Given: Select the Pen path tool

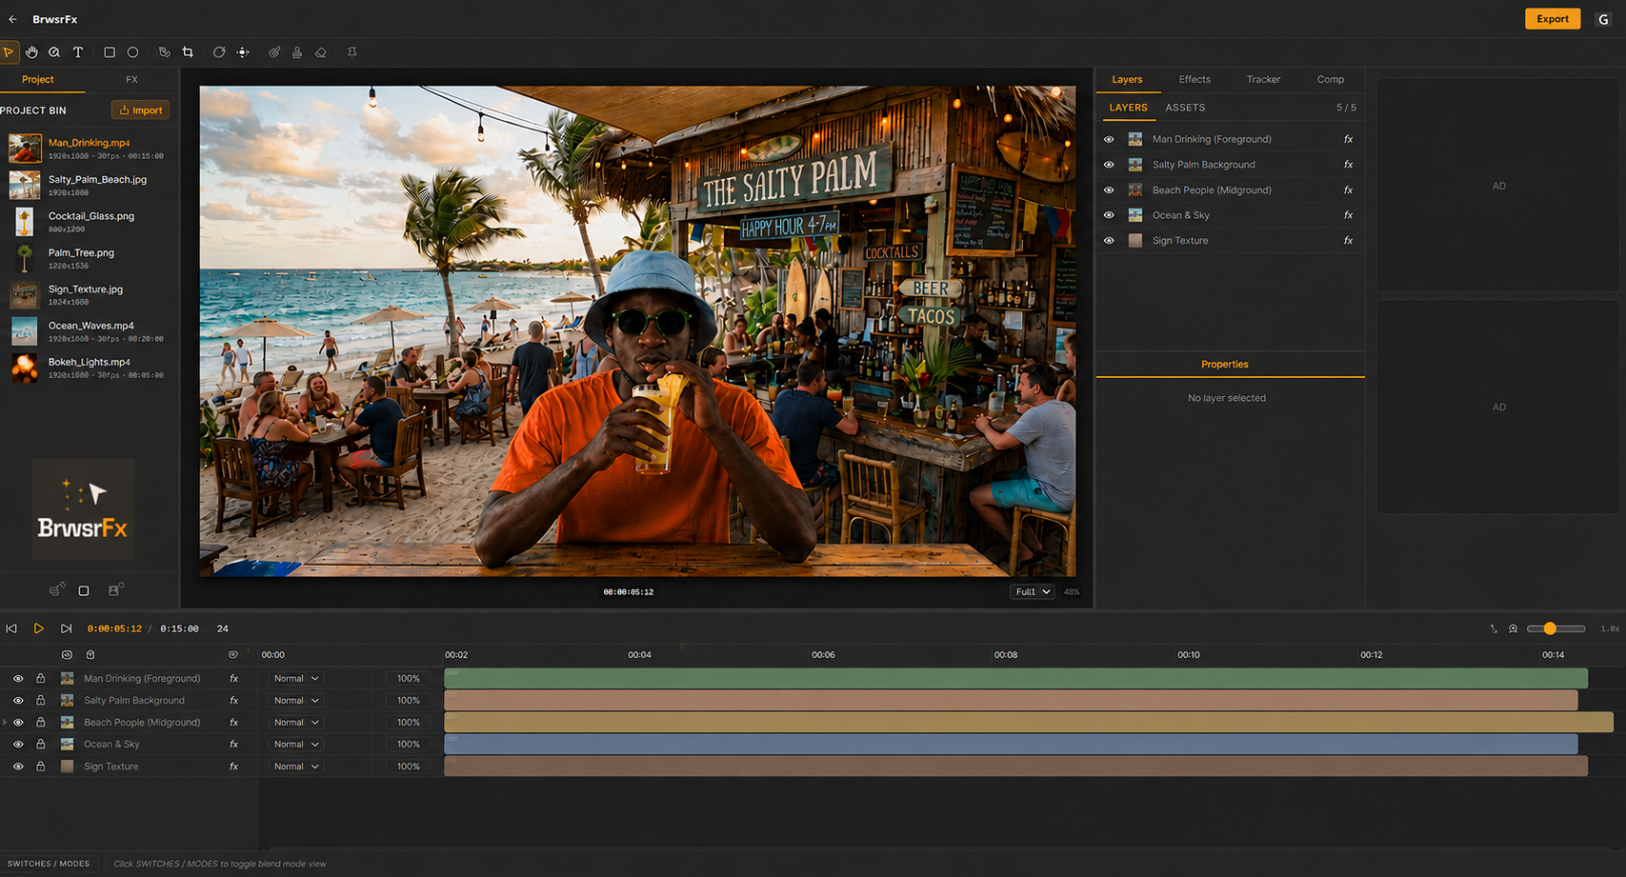Looking at the screenshot, I should 164,52.
